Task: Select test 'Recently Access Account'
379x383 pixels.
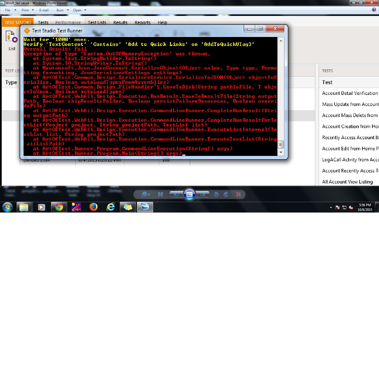Action: click(x=350, y=138)
